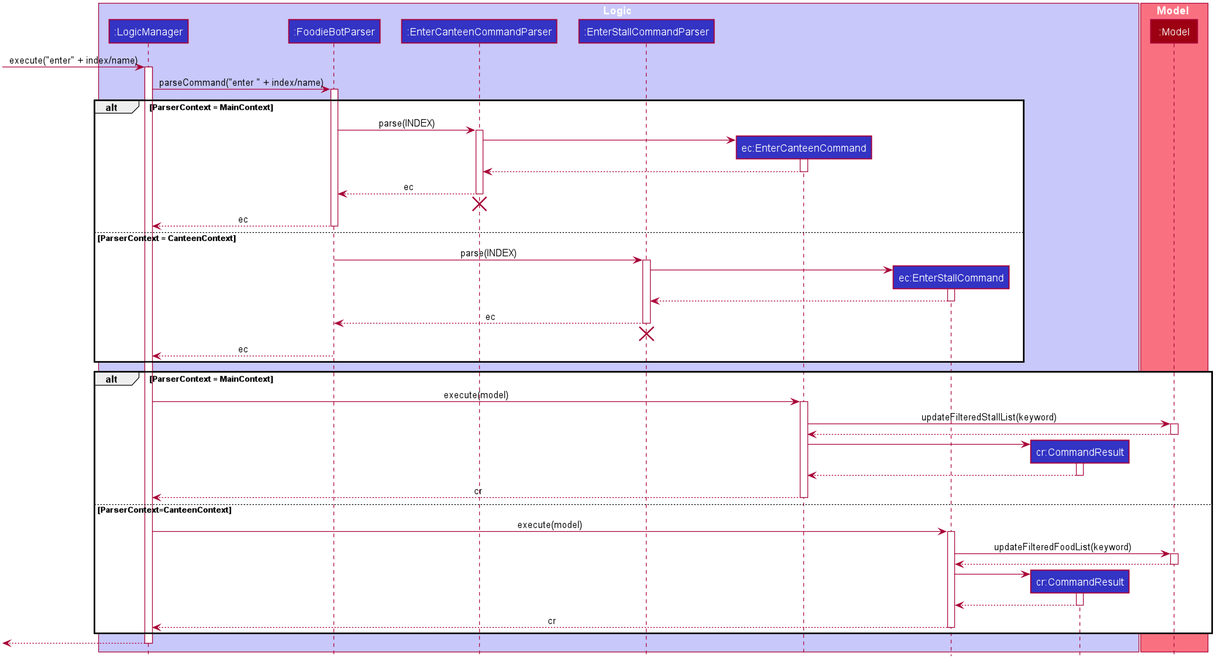Screen dimensions: 1220x664
Task: Click the :LogicManager participant box
Action: click(x=149, y=32)
